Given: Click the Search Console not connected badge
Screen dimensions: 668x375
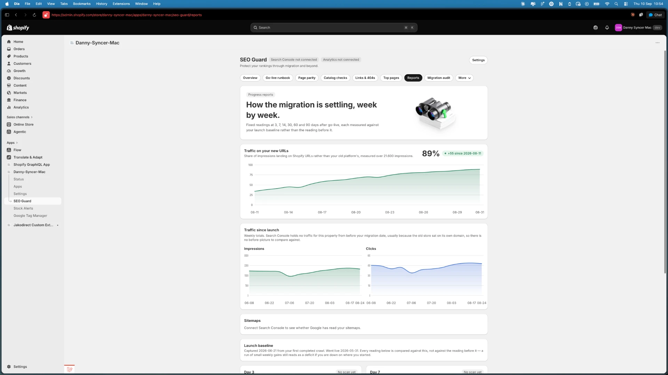Looking at the screenshot, I should coord(294,60).
